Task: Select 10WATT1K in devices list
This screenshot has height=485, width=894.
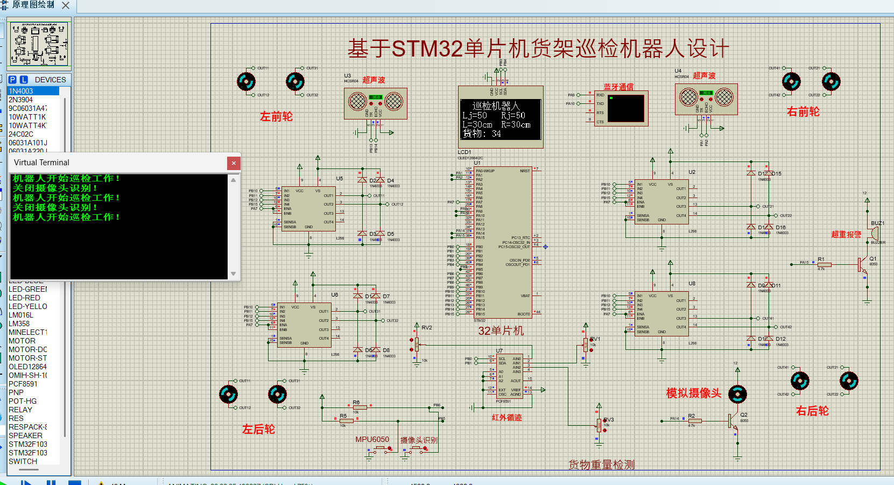Action: pos(33,117)
